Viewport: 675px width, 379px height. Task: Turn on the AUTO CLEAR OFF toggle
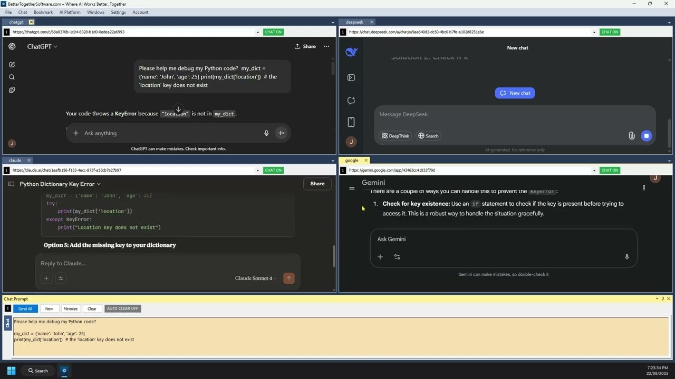click(122, 308)
